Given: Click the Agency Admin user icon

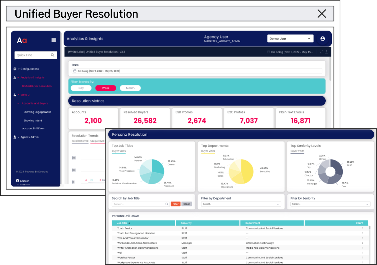Looking at the screenshot, I should click(x=15, y=137).
